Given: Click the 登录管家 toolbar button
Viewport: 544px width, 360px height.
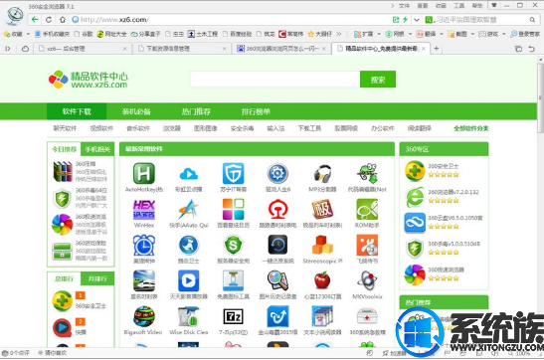Looking at the screenshot, I should (525, 34).
